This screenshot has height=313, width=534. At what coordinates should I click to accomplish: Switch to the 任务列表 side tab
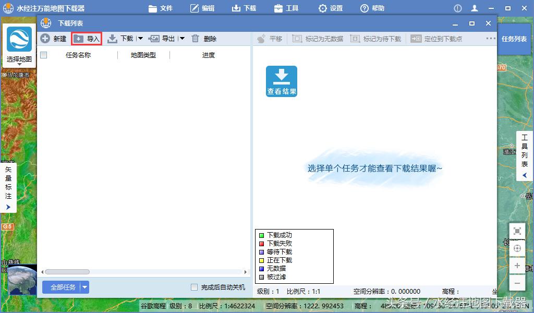[514, 38]
